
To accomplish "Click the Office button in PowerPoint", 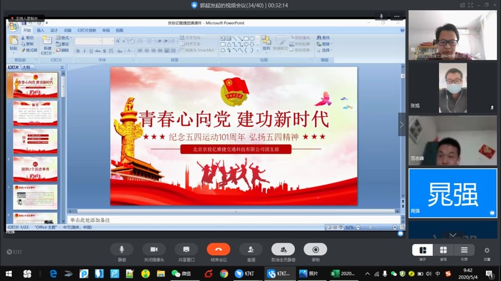I will pyautogui.click(x=13, y=27).
